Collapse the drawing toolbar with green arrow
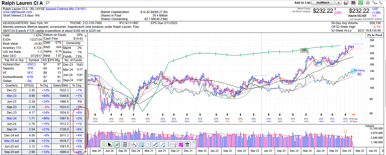Screen dimensions: 386x155 pos(194,142)
